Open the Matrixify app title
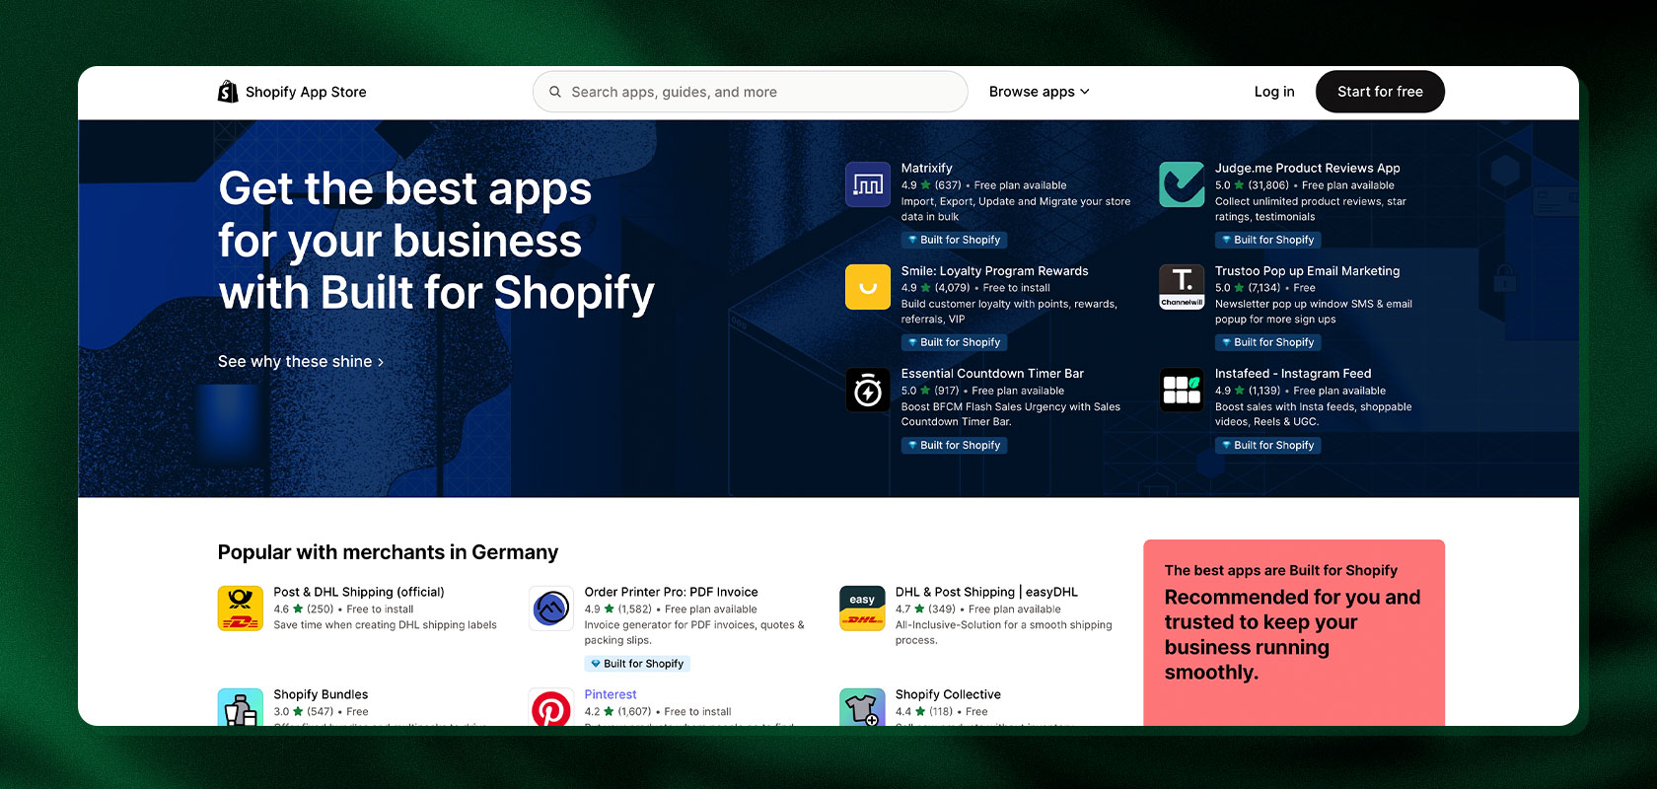Image resolution: width=1657 pixels, height=789 pixels. (x=927, y=169)
